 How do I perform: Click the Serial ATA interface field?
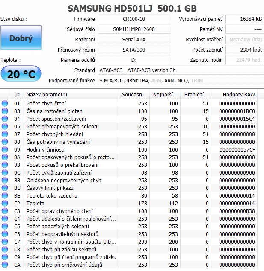[x=134, y=40]
